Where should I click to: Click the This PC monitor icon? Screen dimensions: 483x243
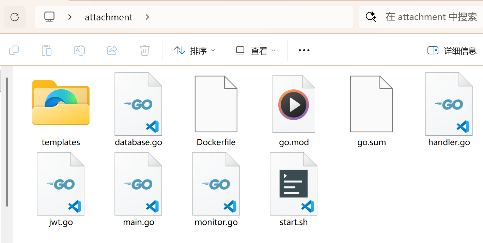49,17
